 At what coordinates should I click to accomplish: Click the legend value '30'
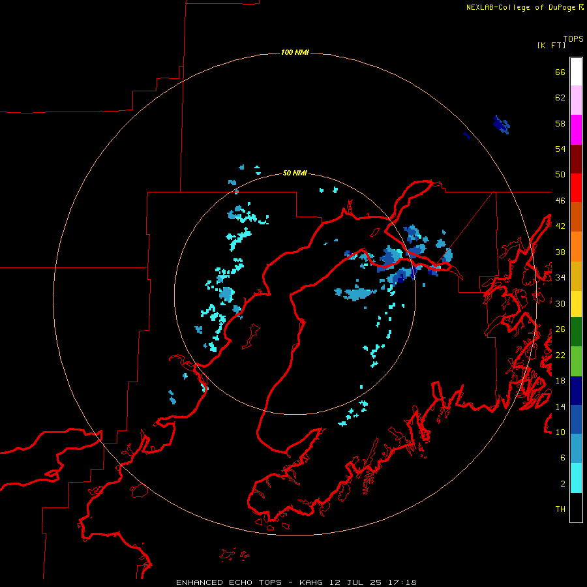[x=560, y=303]
